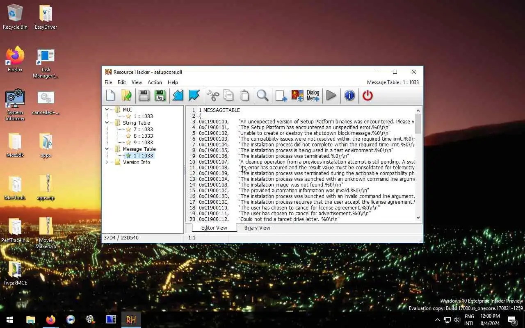Open File Explorer from the taskbar
Viewport: 525px width, 328px height.
(31, 320)
